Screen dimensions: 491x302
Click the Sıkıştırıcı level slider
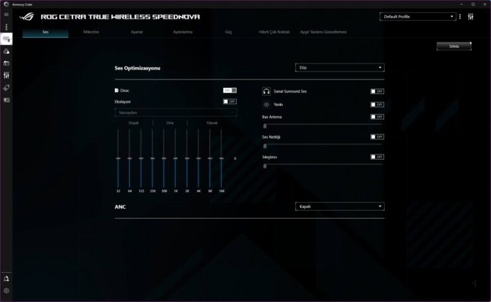pos(322,166)
